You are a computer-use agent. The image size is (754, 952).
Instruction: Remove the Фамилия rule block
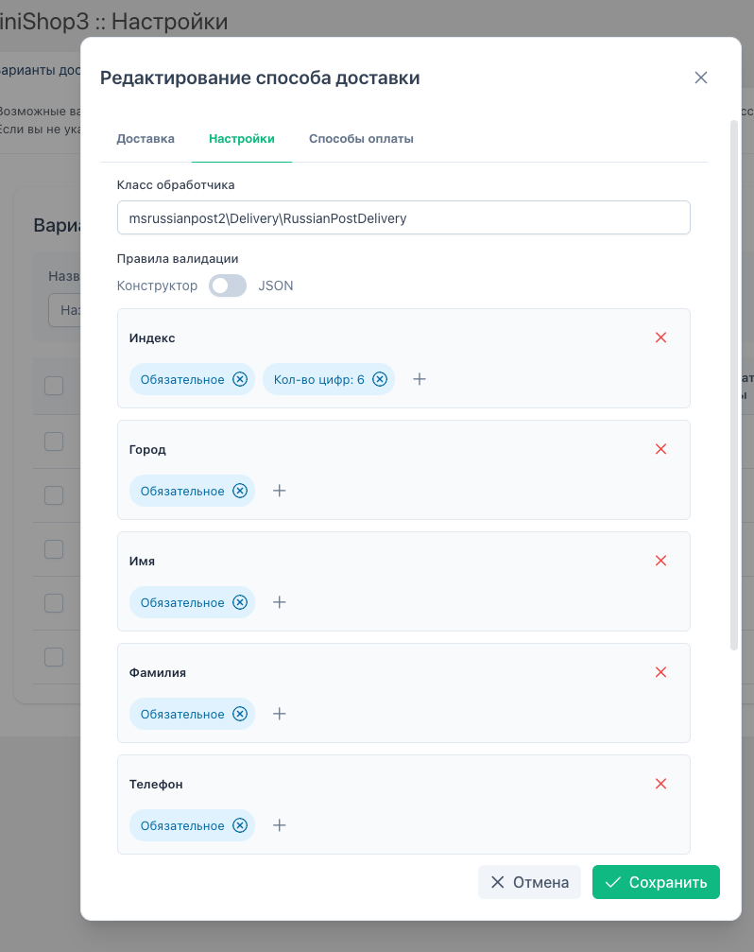[x=660, y=672]
